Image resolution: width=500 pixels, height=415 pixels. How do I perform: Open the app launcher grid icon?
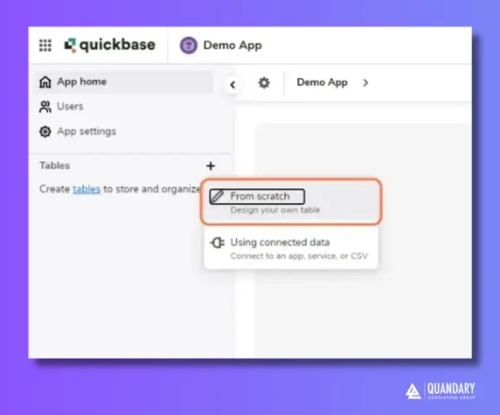click(45, 45)
